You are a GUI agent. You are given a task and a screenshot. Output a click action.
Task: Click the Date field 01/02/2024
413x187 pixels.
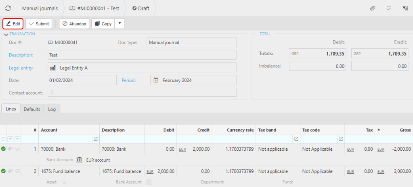pos(82,80)
